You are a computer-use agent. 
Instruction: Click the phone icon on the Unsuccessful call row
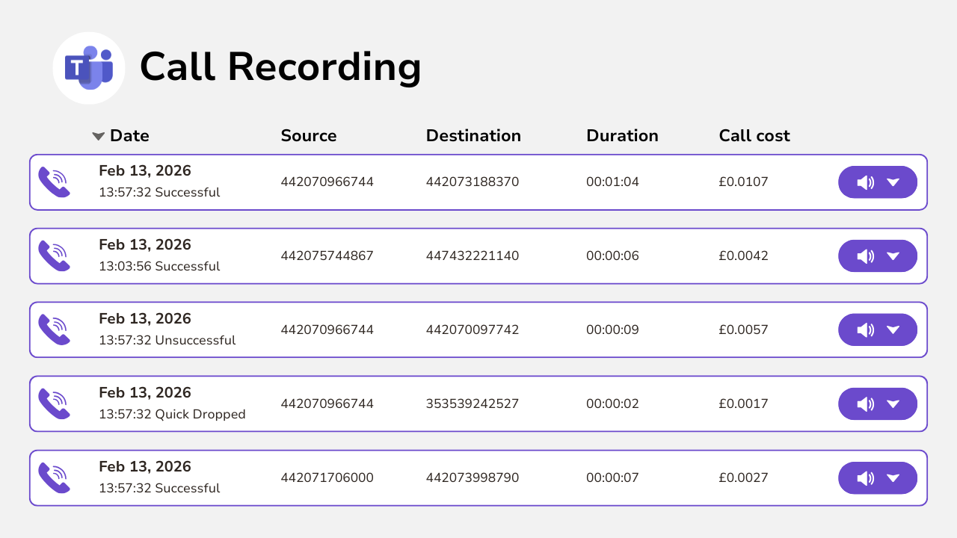pyautogui.click(x=54, y=330)
